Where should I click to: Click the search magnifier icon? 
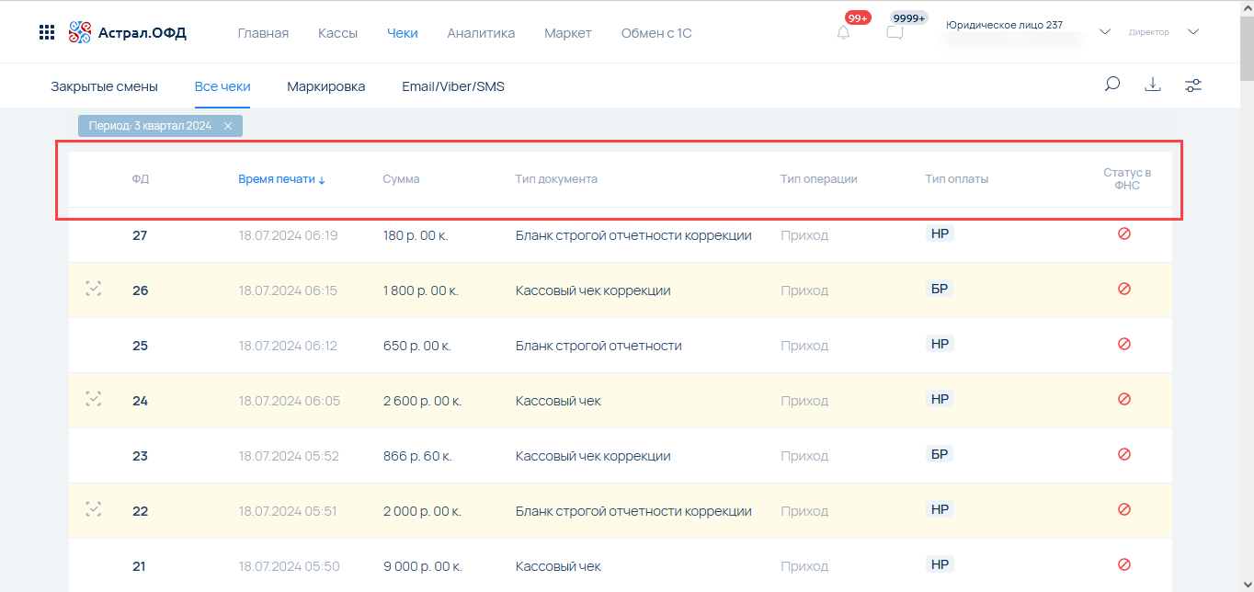pos(1111,85)
